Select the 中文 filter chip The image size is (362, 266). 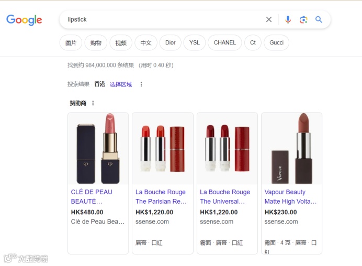[146, 42]
